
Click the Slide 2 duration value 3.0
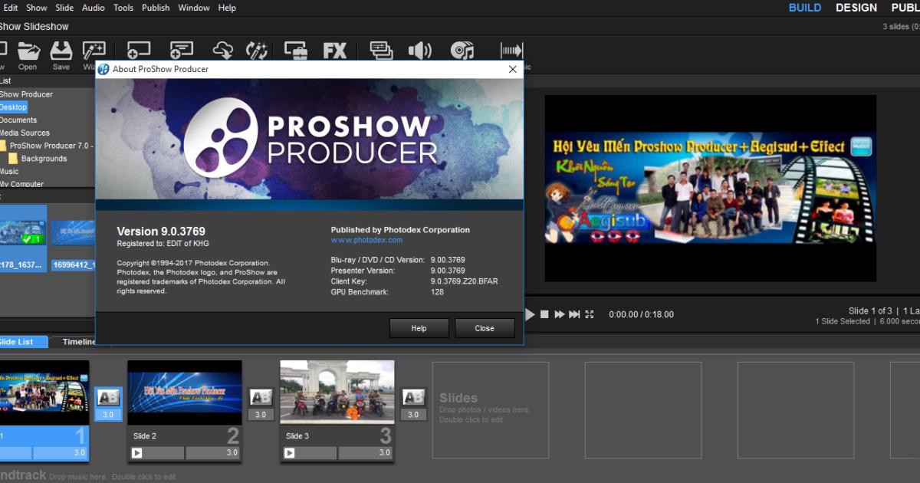pyautogui.click(x=213, y=453)
